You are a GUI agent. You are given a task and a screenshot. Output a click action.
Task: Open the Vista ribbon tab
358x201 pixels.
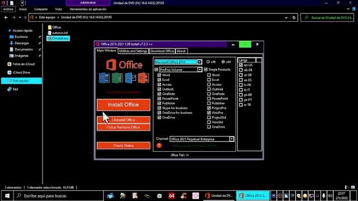pyautogui.click(x=58, y=9)
